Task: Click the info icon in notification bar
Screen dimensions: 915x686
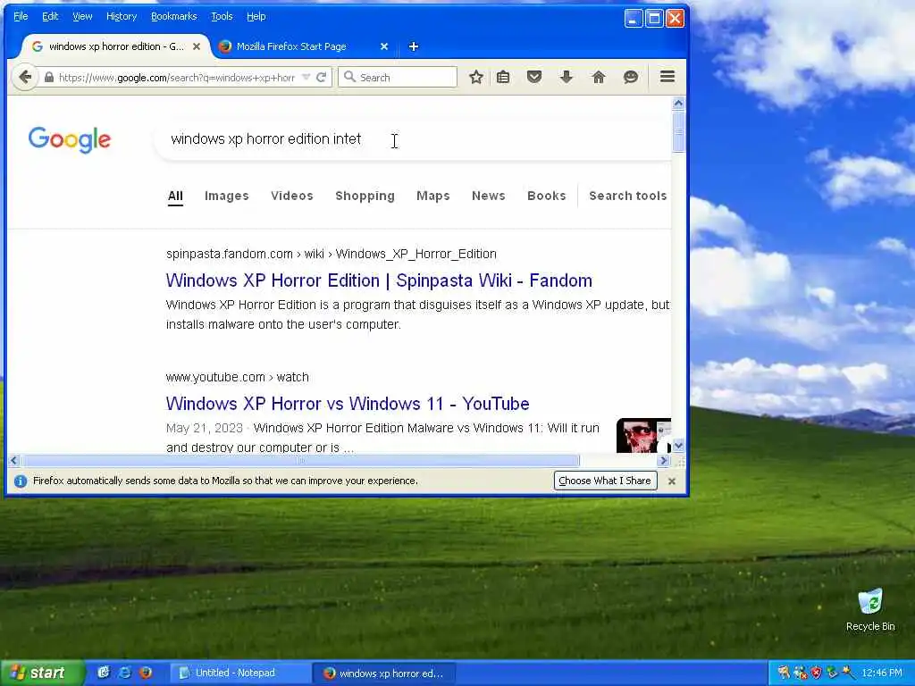Action: click(x=21, y=481)
